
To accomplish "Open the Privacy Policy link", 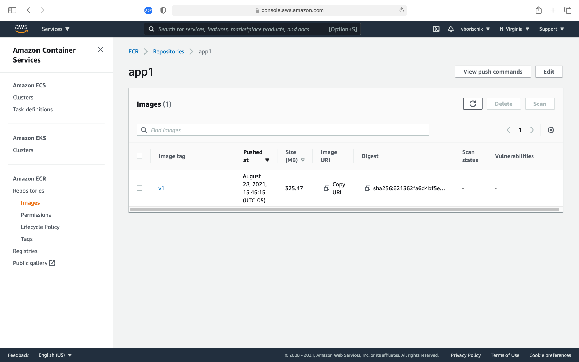I will 466,355.
